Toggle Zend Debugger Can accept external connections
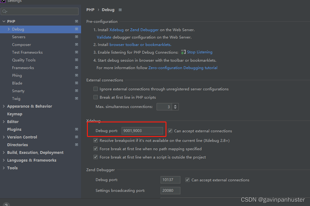The height and width of the screenshot is (206, 310). click(187, 180)
